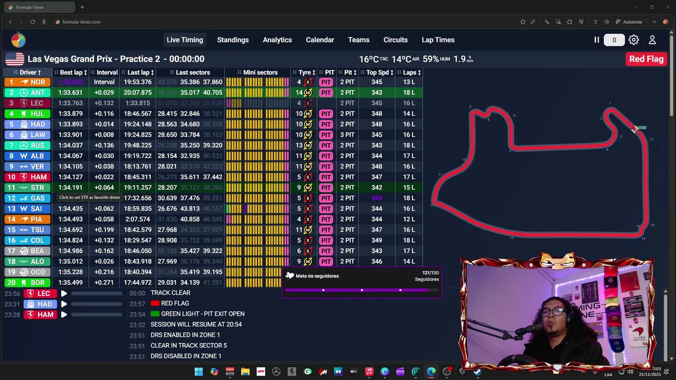The height and width of the screenshot is (380, 676).
Task: Open the Calendar tab
Action: pos(320,40)
